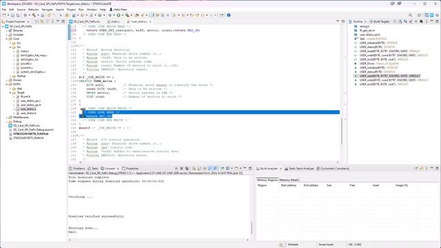
Task: Maximize the Project Explorer view
Action: (x=63, y=21)
